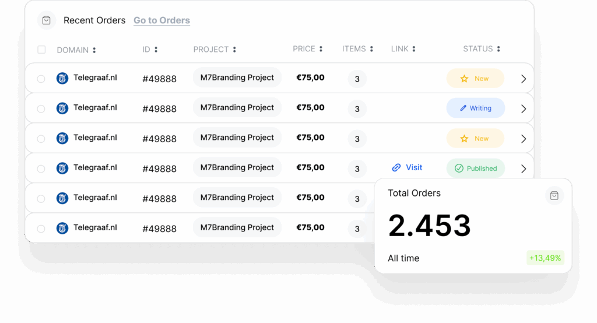Select the radio button of the Published order row

click(x=41, y=168)
